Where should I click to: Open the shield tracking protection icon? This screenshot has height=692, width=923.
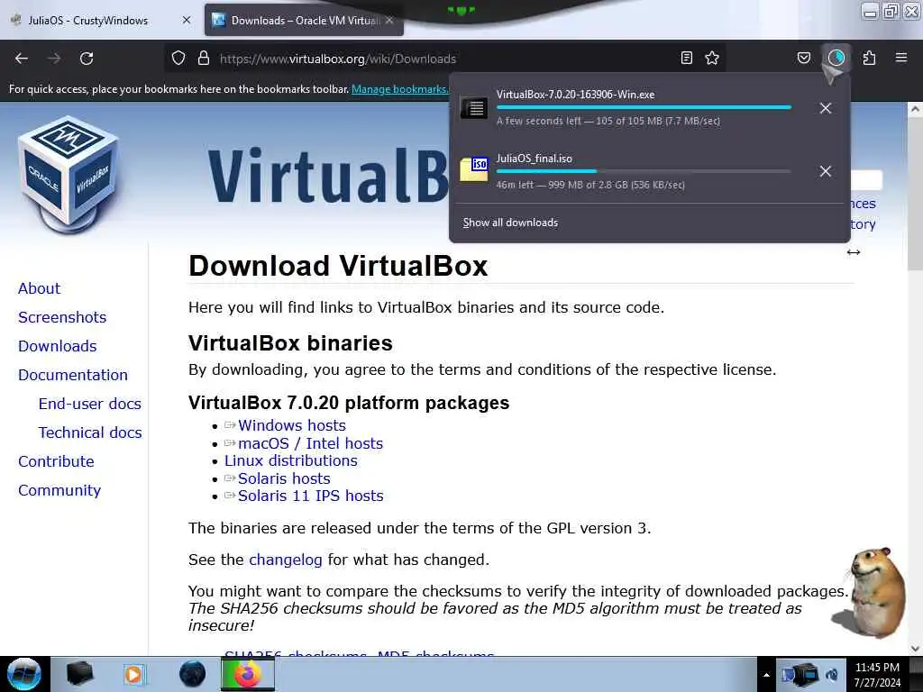[x=178, y=59]
